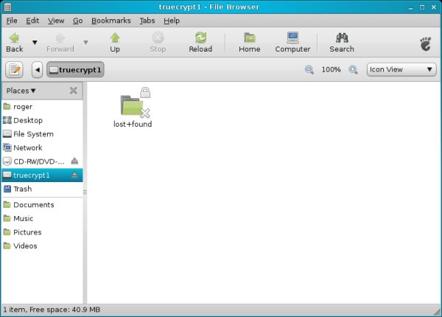The image size is (442, 317).
Task: Open Music bookmark in sidebar
Action: (42, 218)
